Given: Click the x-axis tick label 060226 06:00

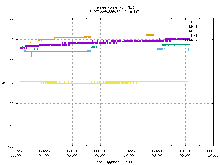Looking at the screenshot, I should point(100,153).
